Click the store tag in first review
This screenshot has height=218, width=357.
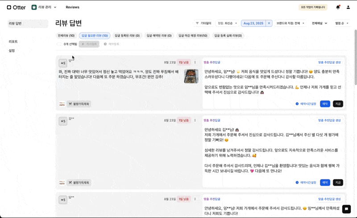(79, 104)
